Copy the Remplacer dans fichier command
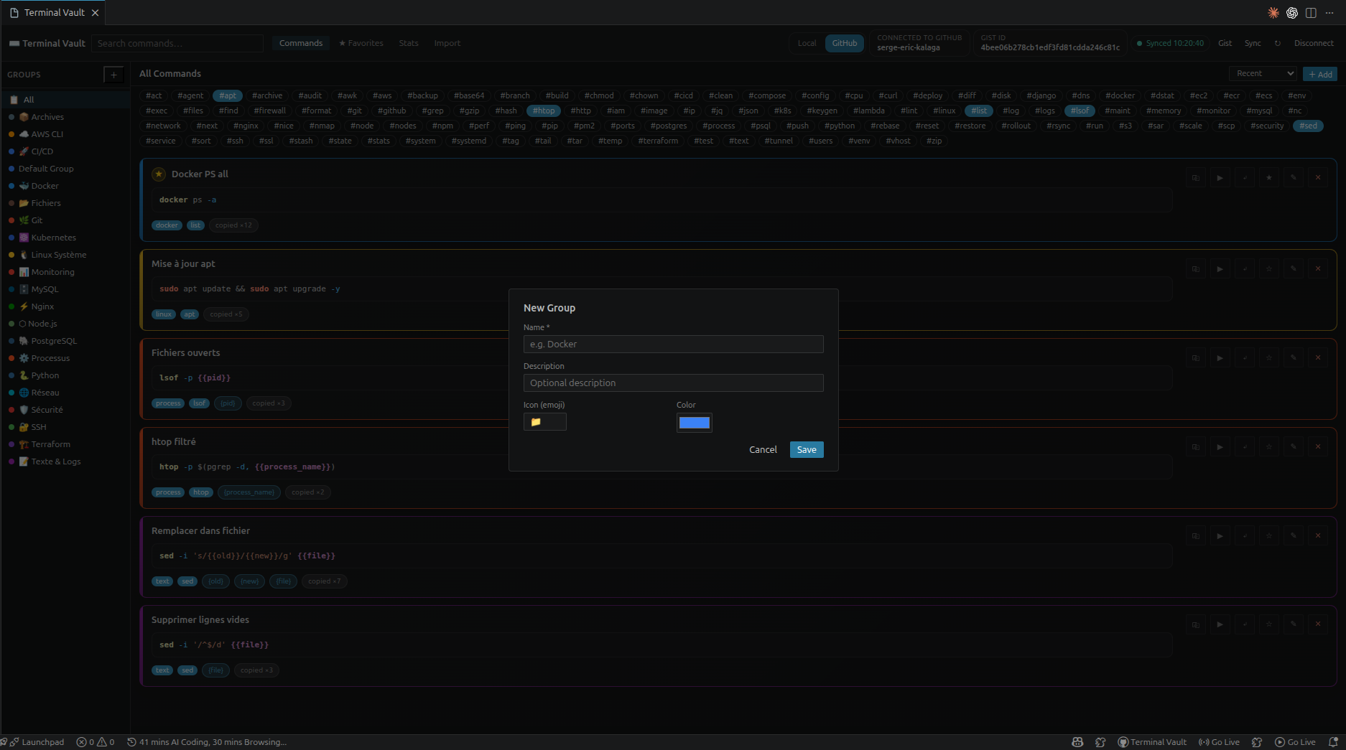The width and height of the screenshot is (1346, 750). coord(1196,535)
